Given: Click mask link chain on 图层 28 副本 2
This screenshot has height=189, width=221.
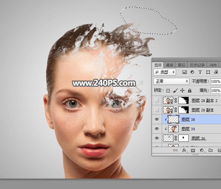Looking at the screenshot, I should coord(176,100).
